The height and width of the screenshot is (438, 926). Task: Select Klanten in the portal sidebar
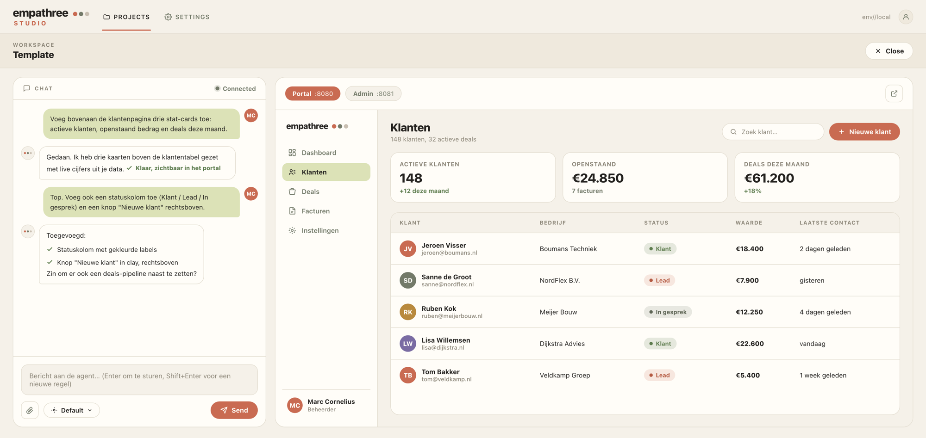click(x=326, y=172)
